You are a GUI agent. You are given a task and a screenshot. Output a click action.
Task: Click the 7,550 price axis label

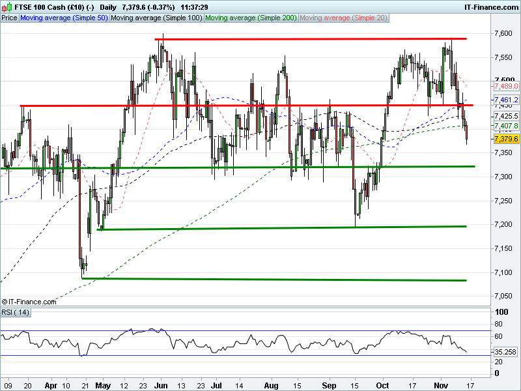(503, 57)
